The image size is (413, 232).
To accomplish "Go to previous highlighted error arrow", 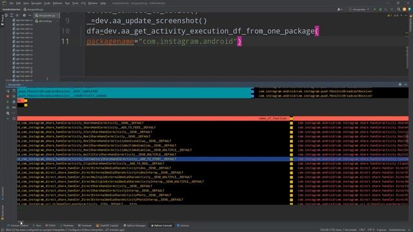I will click(401, 15).
